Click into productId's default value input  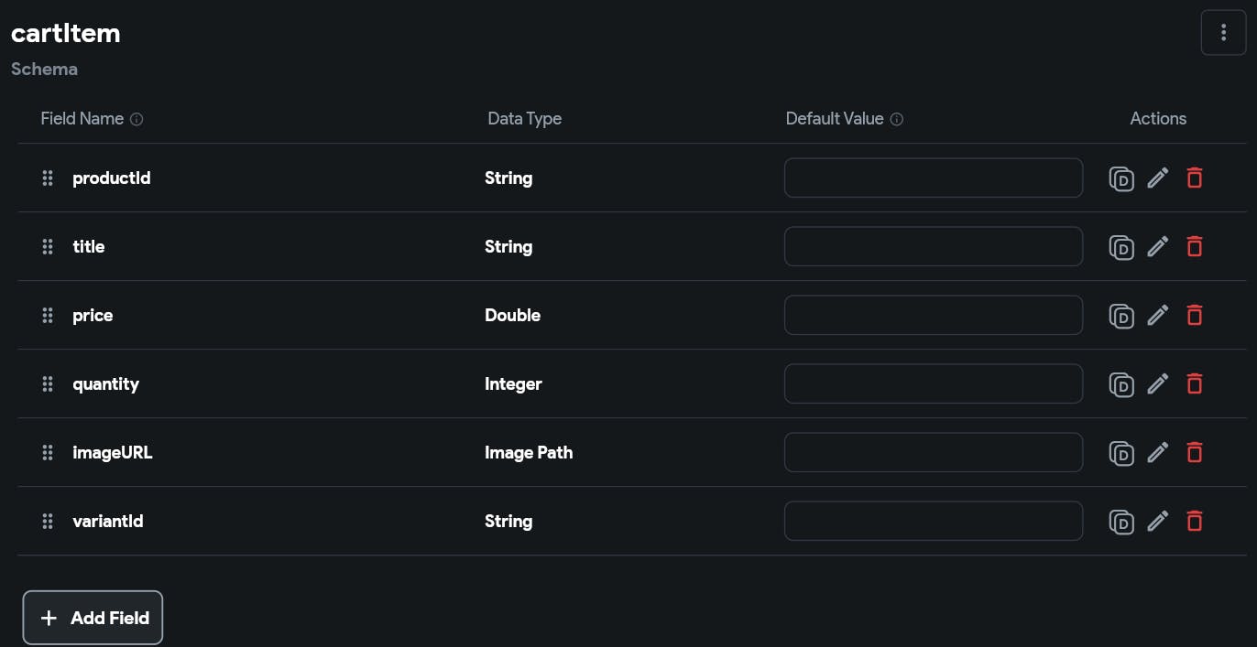(x=933, y=178)
